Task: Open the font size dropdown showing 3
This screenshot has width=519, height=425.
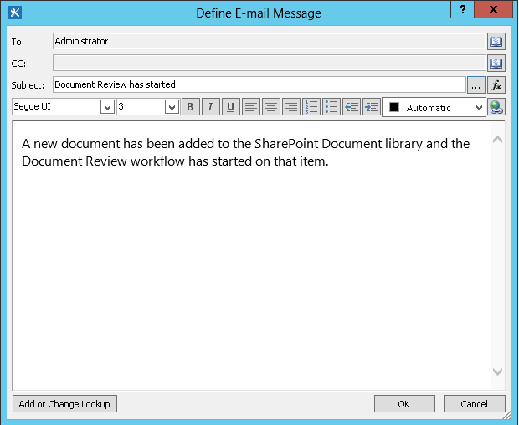Action: click(x=172, y=107)
